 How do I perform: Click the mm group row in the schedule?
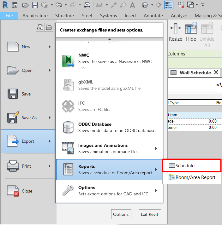pyautogui.click(x=195, y=115)
